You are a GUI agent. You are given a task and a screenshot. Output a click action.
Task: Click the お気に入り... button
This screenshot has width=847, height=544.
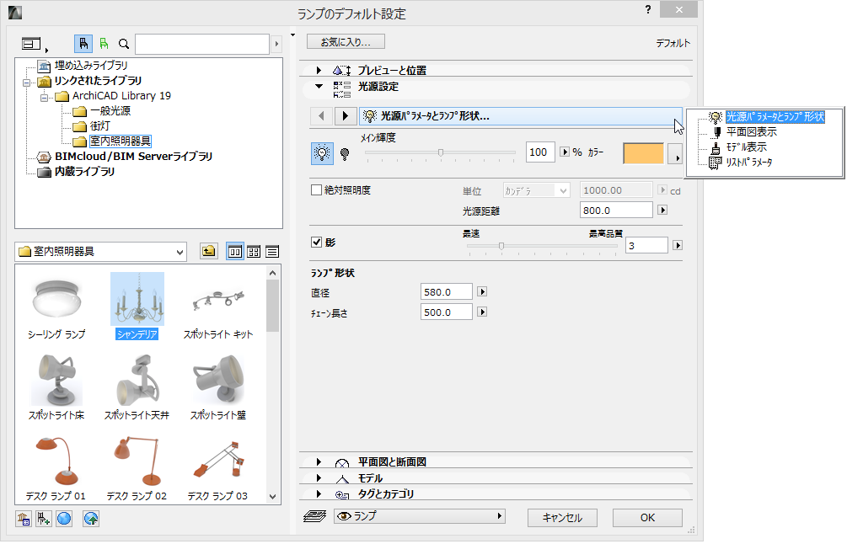coord(346,41)
